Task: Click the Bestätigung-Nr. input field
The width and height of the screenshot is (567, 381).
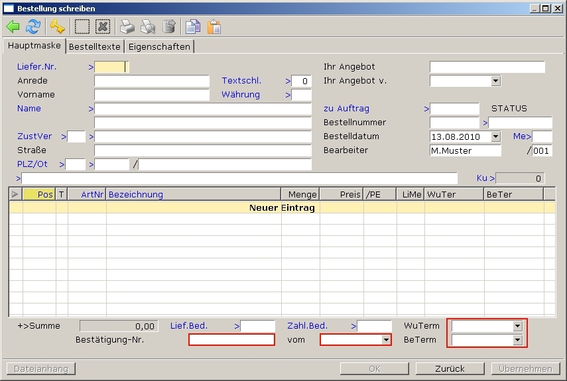Action: (x=231, y=340)
